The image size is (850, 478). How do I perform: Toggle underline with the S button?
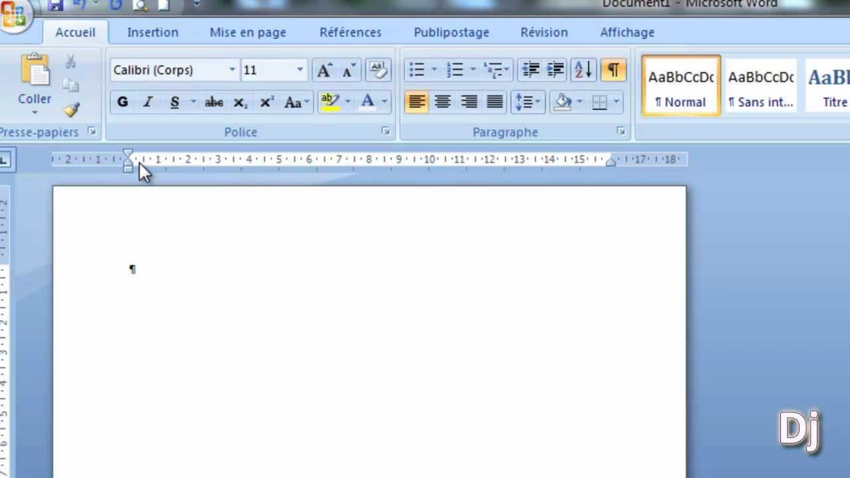175,102
